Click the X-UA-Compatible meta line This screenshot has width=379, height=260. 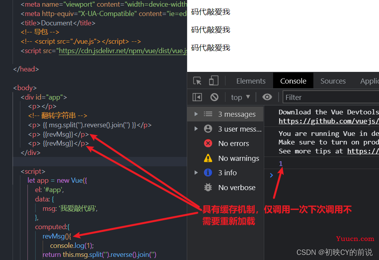[x=104, y=14]
